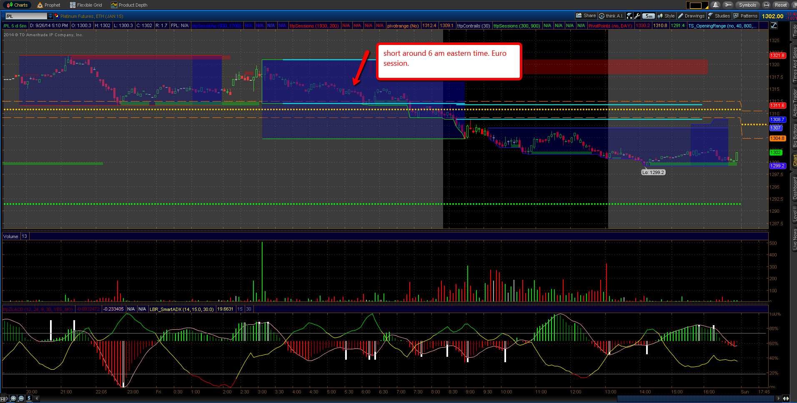
Task: Click the 1299.2 blue price bubble
Action: tap(777, 166)
